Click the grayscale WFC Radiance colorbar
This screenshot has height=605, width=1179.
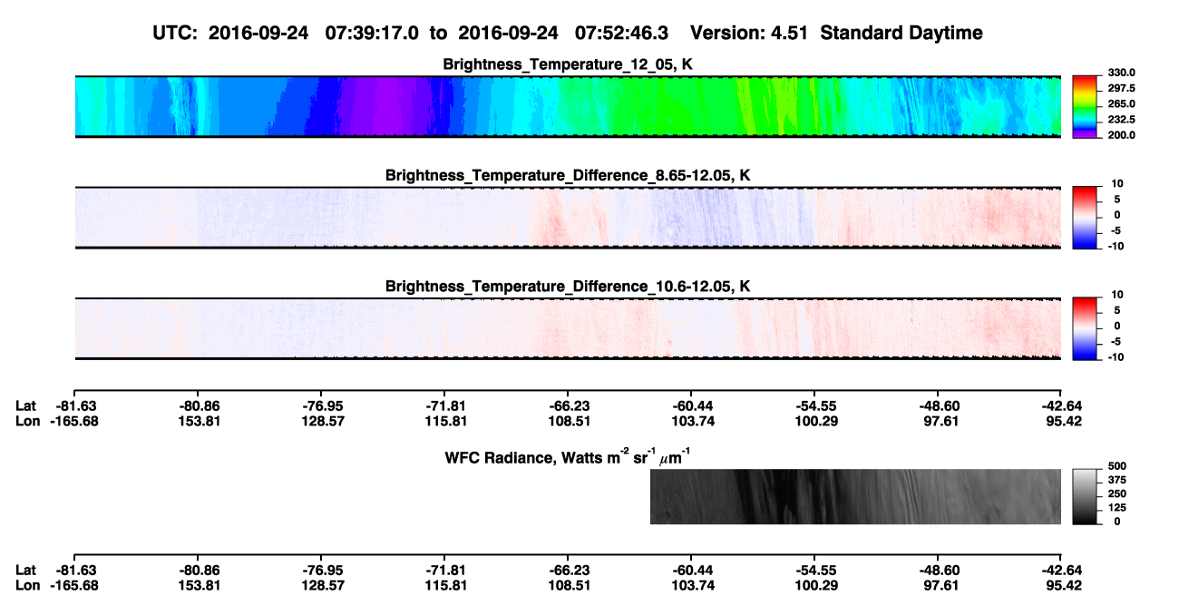1086,496
